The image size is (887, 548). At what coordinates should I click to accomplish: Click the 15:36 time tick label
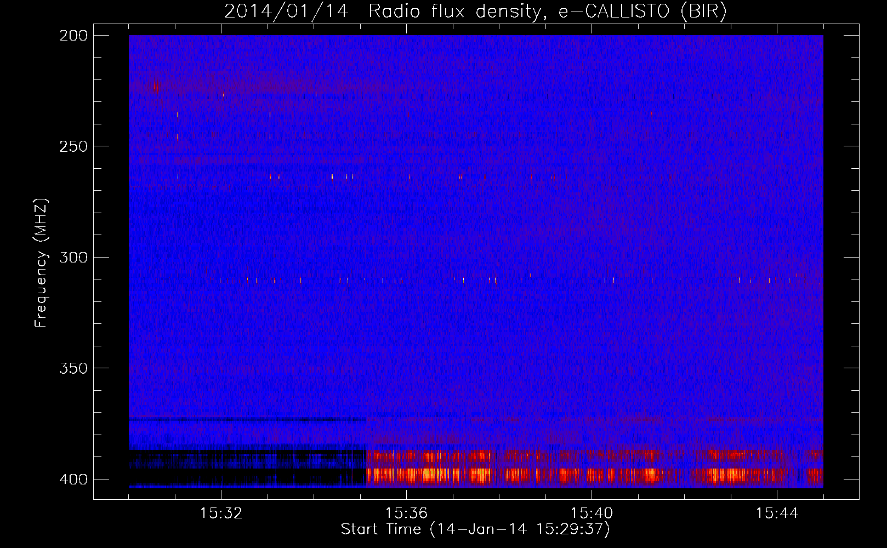click(406, 513)
